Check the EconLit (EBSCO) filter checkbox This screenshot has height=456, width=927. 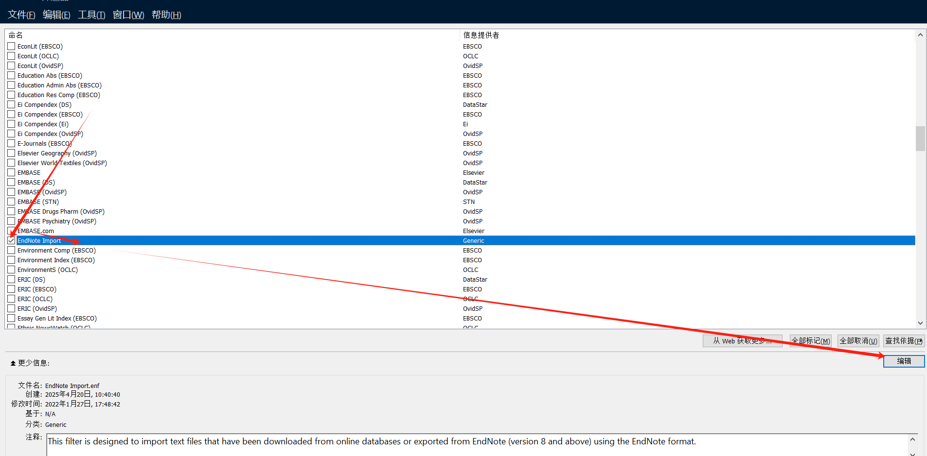tap(11, 46)
